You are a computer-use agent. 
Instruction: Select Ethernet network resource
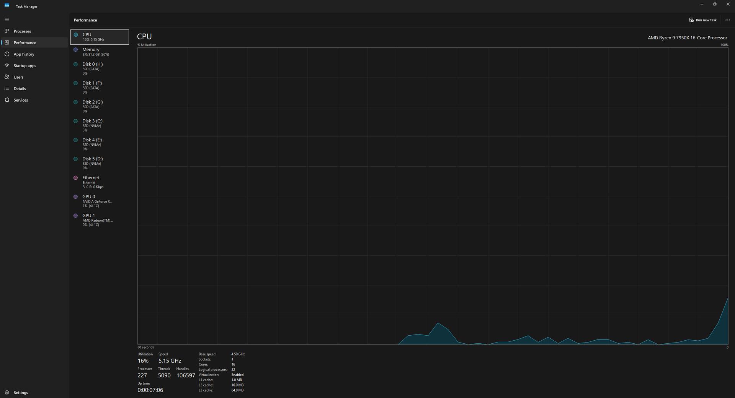pyautogui.click(x=99, y=182)
